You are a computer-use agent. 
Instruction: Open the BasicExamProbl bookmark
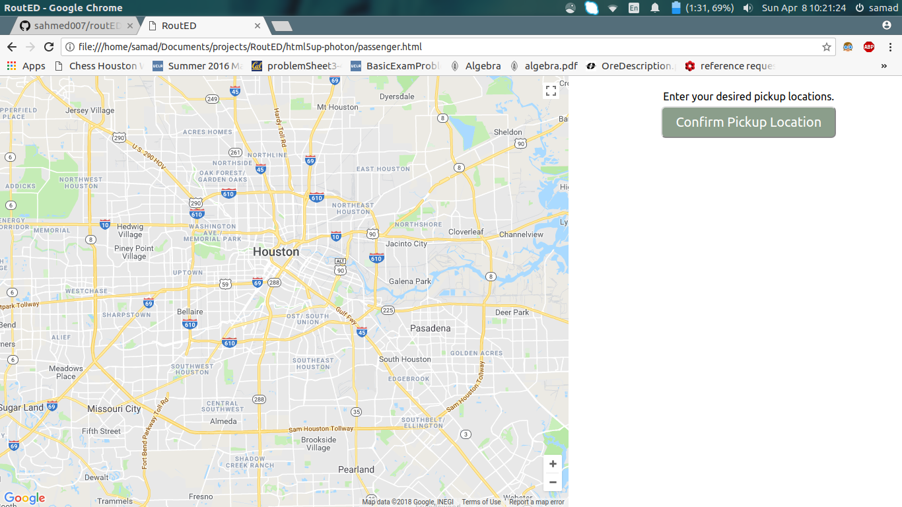395,66
